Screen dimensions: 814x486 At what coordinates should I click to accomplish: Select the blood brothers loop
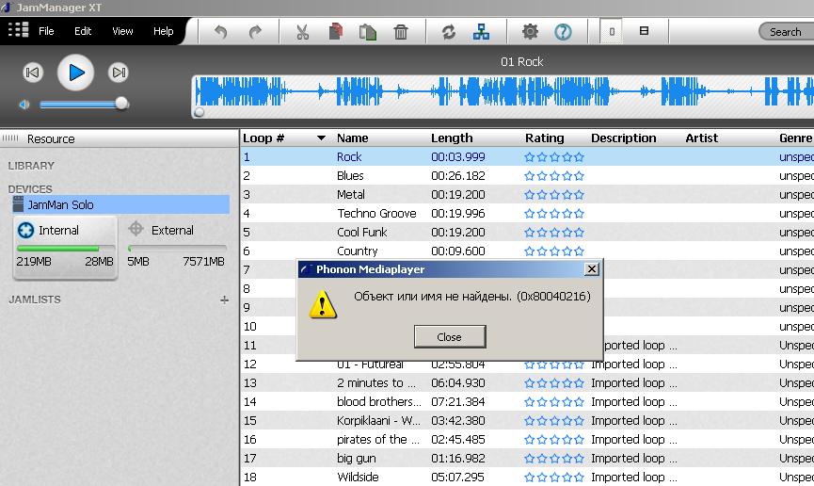[x=378, y=402]
